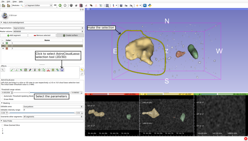This screenshot has width=248, height=141.
Task: Open the Edit menu
Action: pos(8,2)
